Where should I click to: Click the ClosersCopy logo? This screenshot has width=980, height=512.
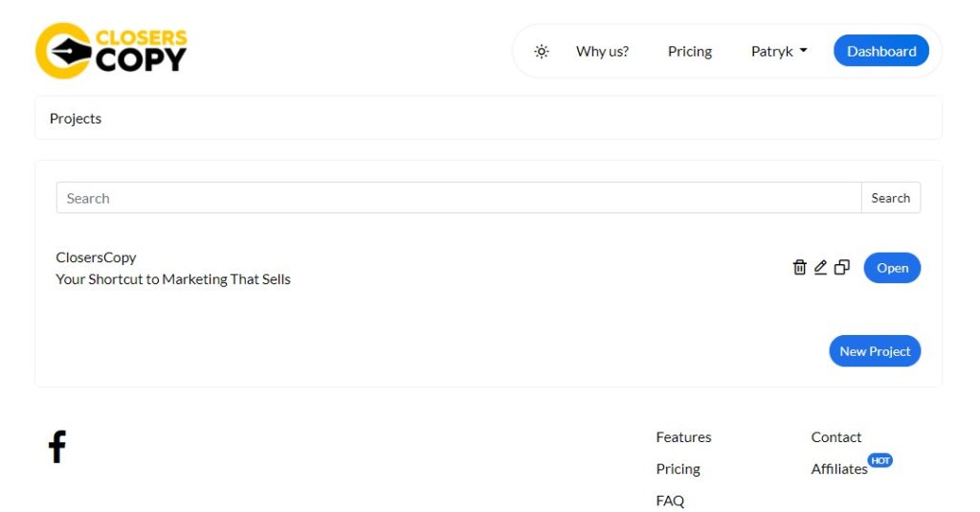[111, 51]
